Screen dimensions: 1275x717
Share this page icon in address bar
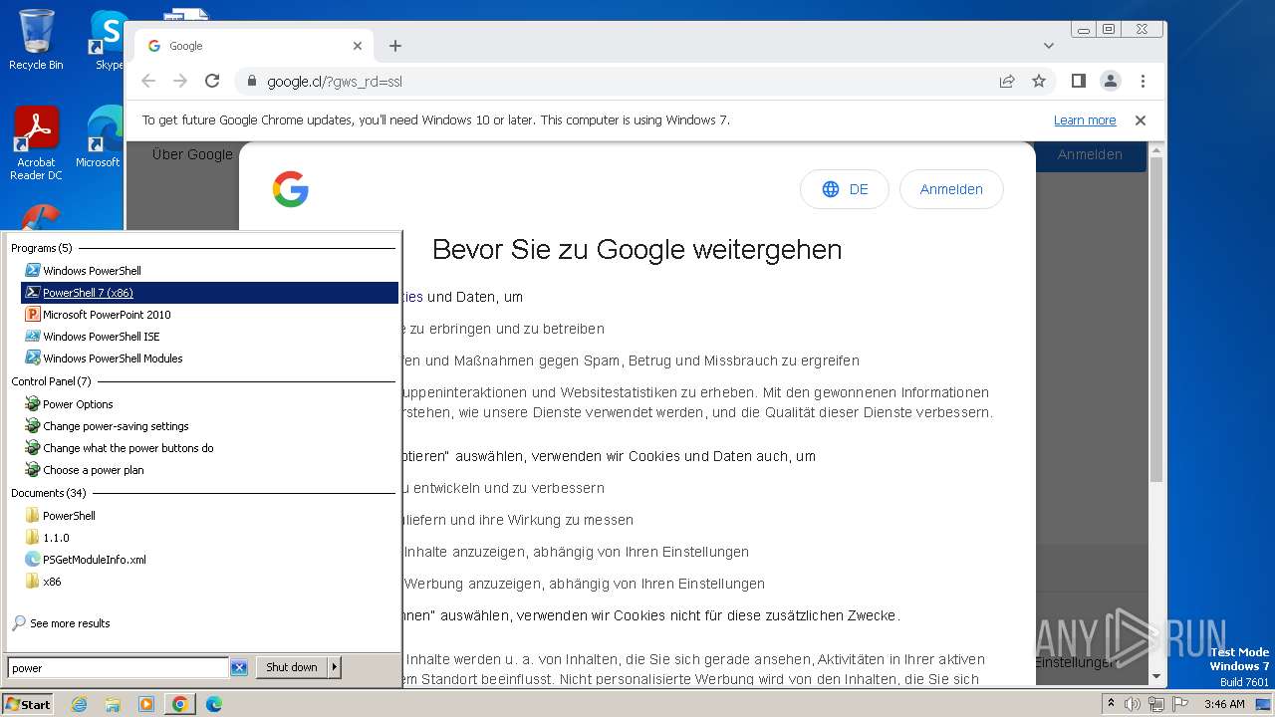tap(1007, 82)
